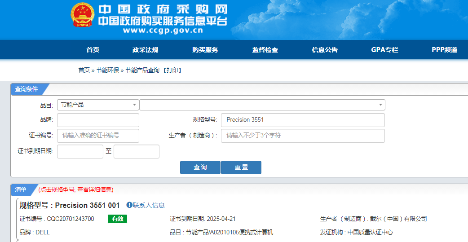Click the www.ccgp.gov.cn header URL text
The height and width of the screenshot is (242, 468).
[163, 31]
